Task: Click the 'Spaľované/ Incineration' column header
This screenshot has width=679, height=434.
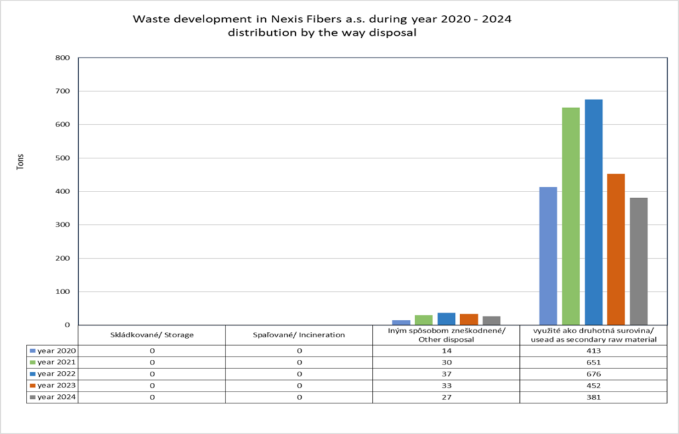Action: click(x=299, y=335)
